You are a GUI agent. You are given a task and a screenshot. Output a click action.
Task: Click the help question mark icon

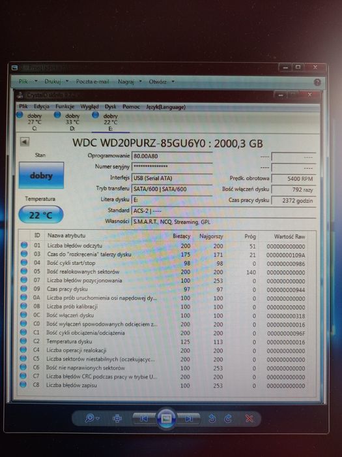click(317, 82)
